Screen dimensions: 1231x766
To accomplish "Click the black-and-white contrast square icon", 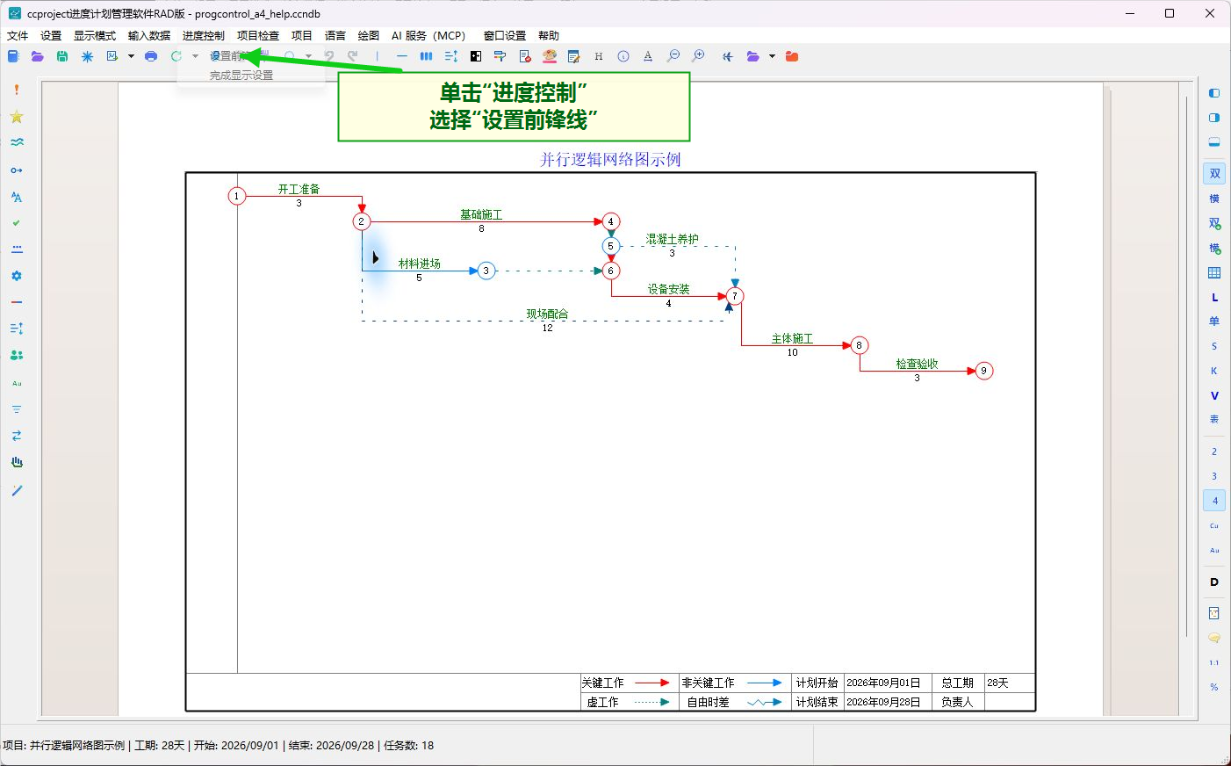I will tap(476, 56).
